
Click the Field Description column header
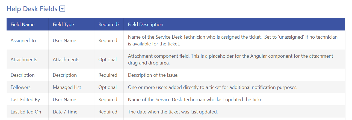pos(146,24)
